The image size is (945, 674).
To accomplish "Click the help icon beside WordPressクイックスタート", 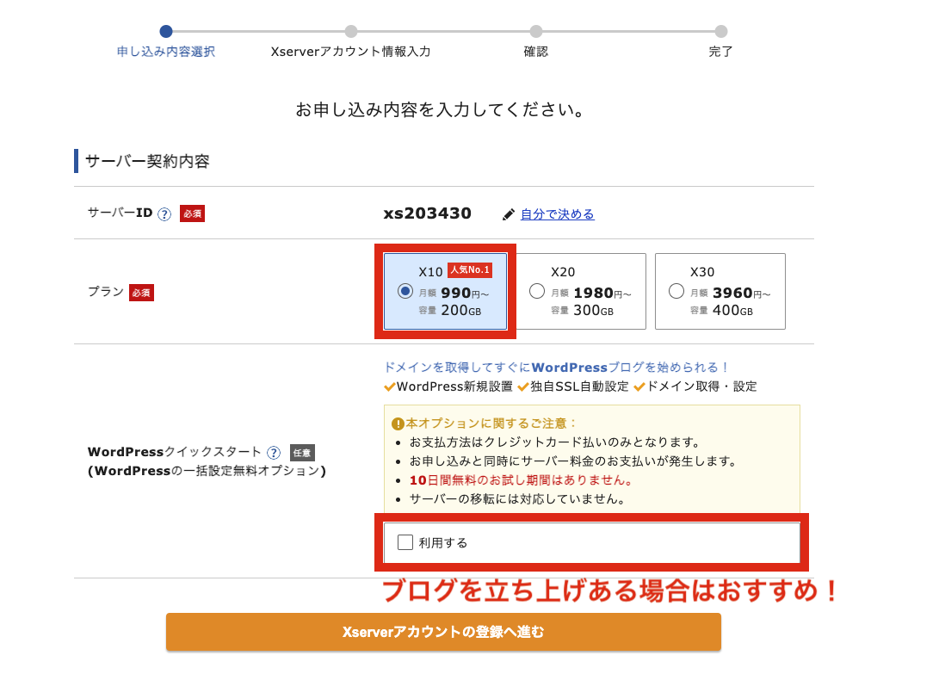I will 274,453.
